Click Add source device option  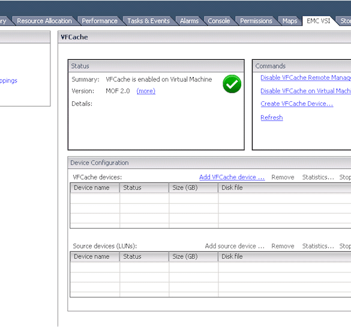[x=235, y=246]
